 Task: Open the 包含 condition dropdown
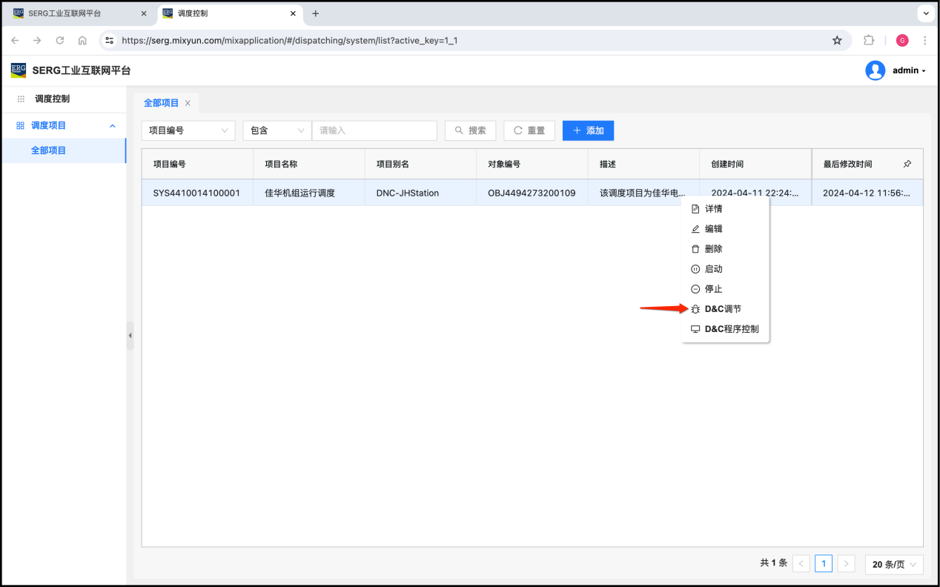[277, 130]
